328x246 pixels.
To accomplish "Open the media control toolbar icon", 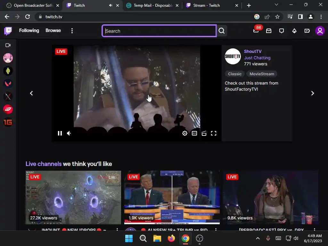I will [x=290, y=17].
